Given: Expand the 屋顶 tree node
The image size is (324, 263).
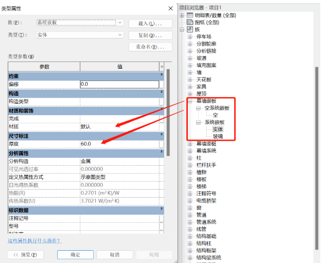Looking at the screenshot, I should (x=190, y=94).
